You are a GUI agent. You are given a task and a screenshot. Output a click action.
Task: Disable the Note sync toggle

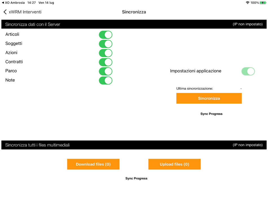click(105, 80)
